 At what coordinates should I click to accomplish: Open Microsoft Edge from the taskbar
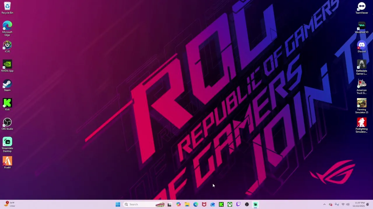[196, 204]
